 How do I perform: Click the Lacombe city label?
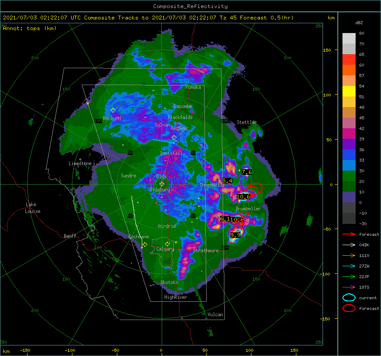[x=183, y=106]
